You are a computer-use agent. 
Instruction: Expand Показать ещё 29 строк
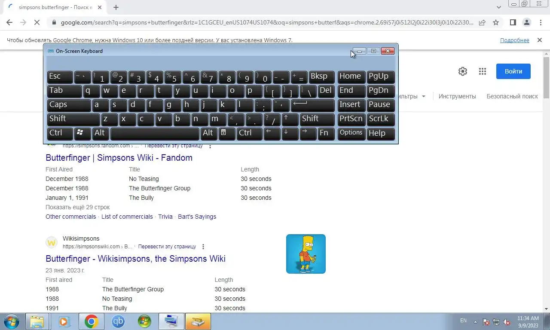[x=78, y=207]
